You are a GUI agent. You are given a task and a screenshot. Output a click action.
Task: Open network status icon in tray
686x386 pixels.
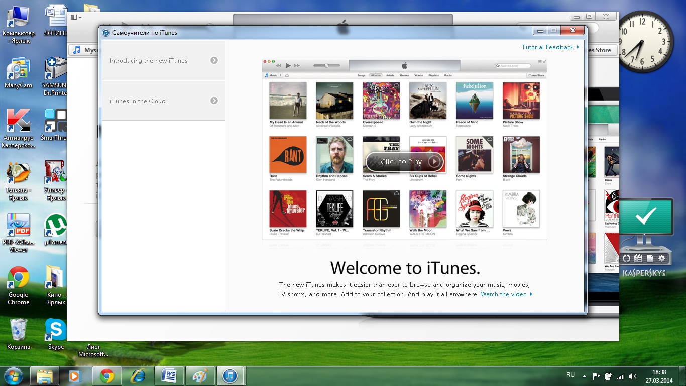coord(621,376)
